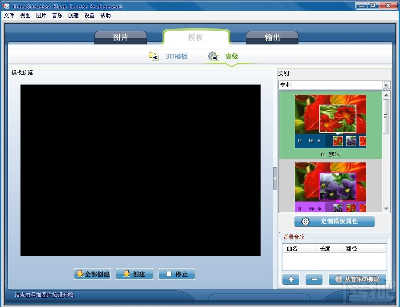Switch to the 图片 tab

click(x=121, y=38)
